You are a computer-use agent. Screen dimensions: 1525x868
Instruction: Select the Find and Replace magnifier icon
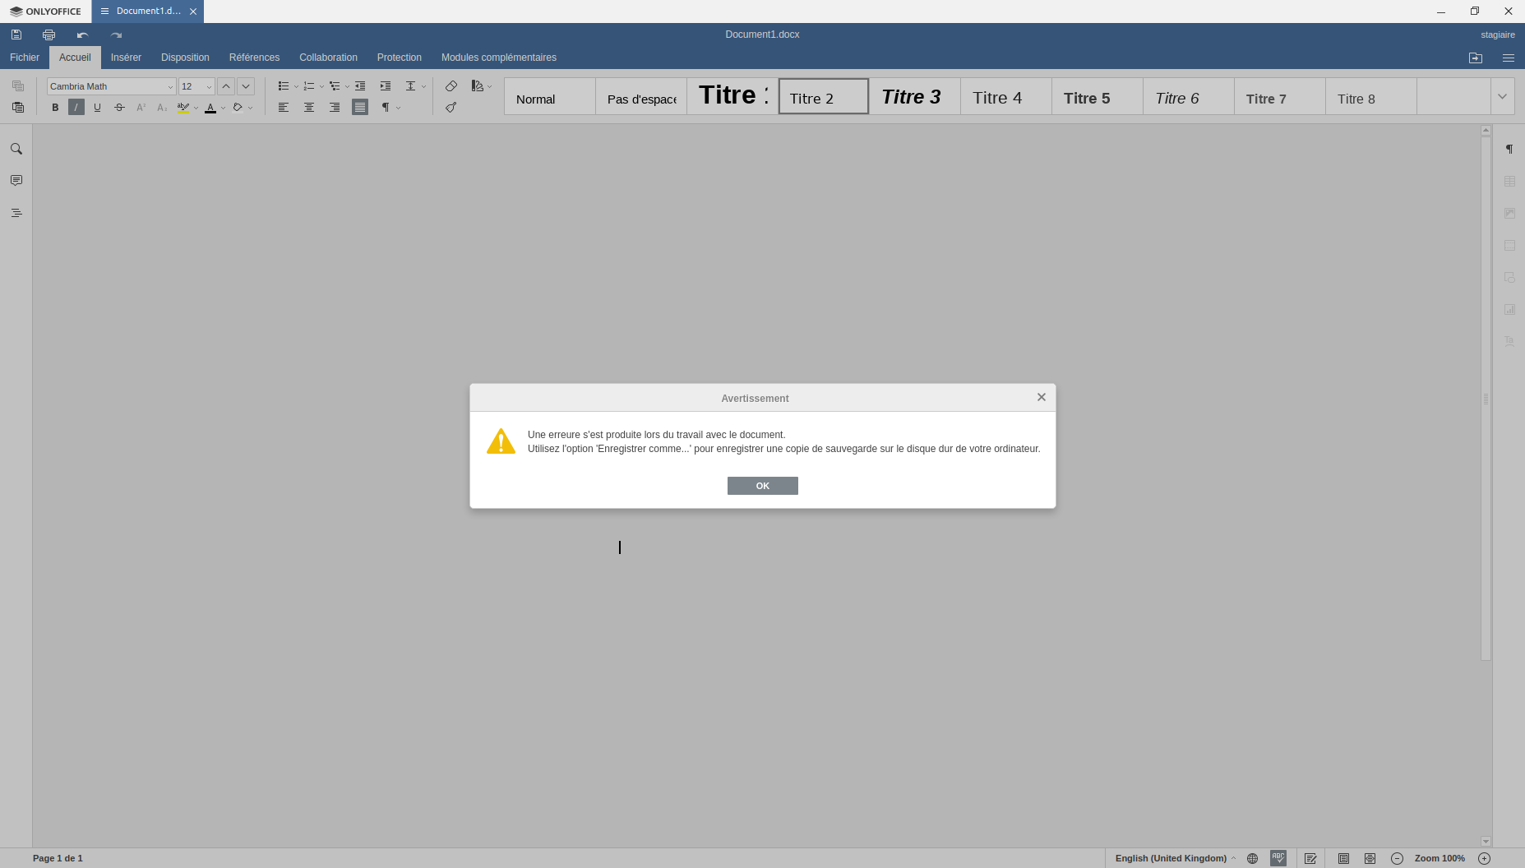click(x=16, y=149)
